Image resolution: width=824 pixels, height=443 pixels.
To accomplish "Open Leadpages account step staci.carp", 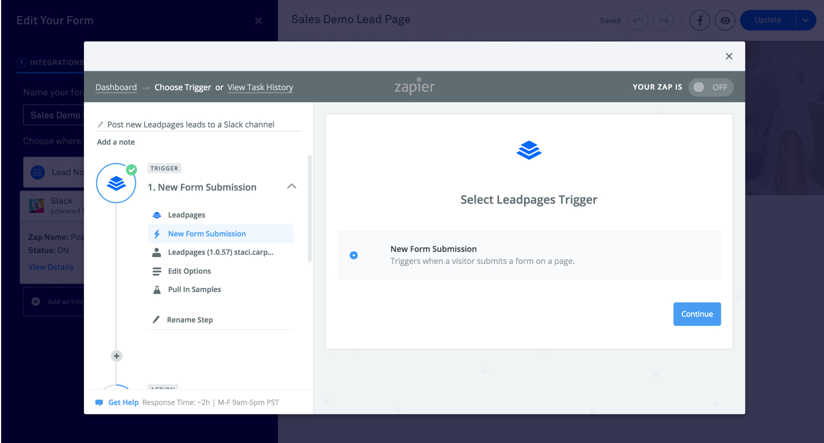I will pos(220,252).
